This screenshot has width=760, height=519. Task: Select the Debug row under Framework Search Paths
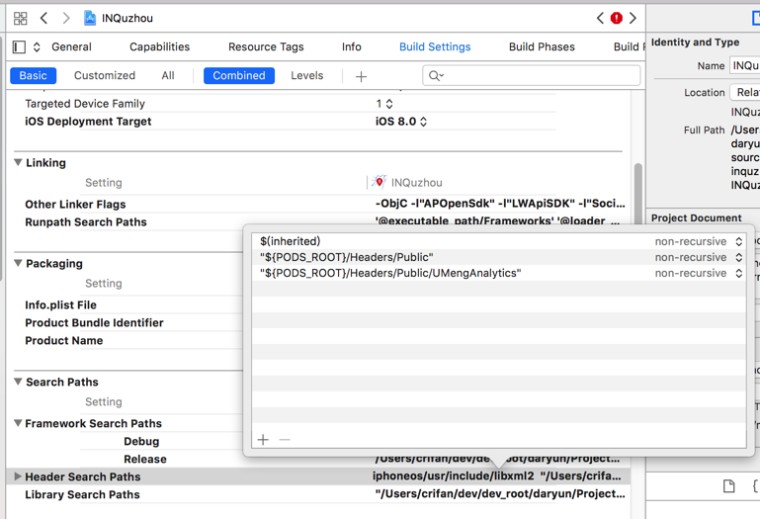[x=141, y=441]
